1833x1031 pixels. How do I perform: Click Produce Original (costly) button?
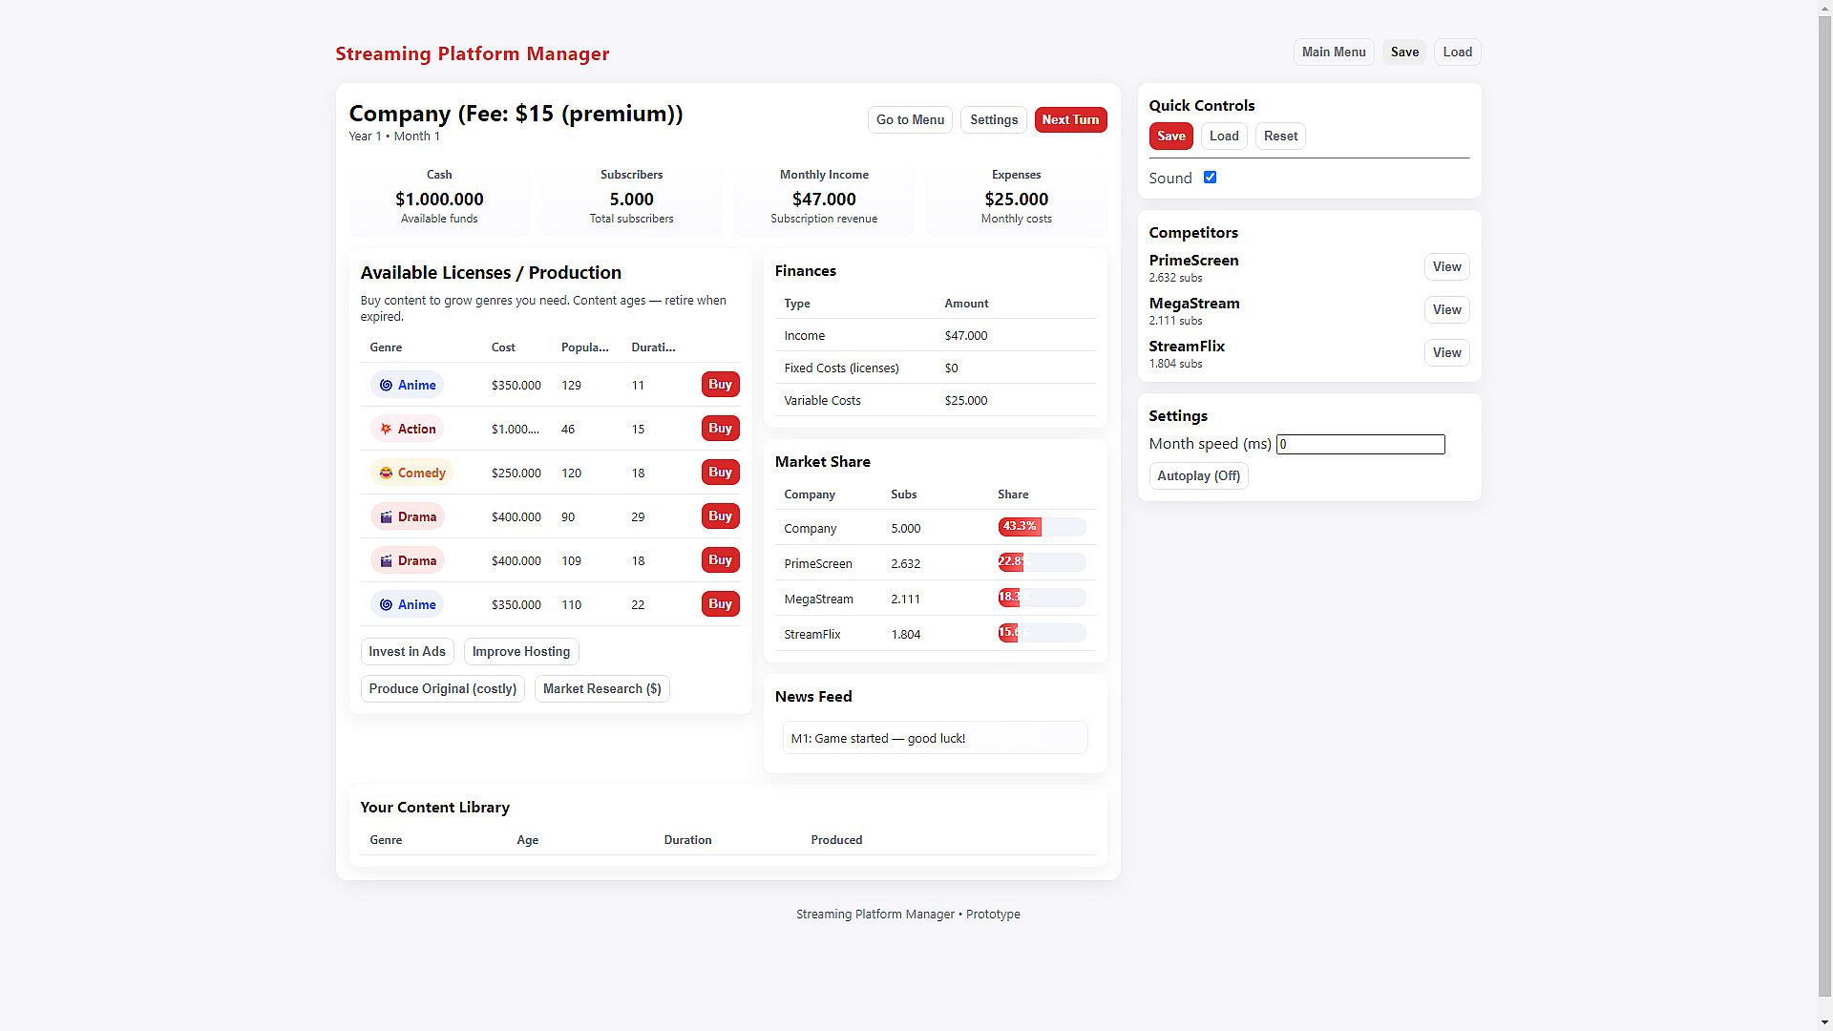tap(442, 688)
